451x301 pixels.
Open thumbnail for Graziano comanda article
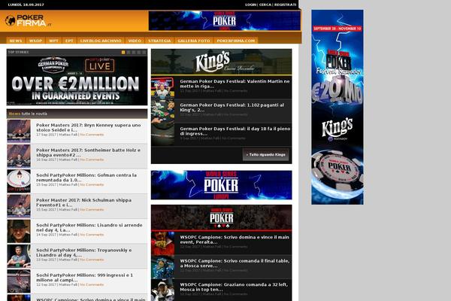(x=163, y=290)
